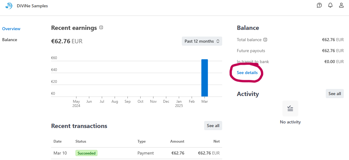This screenshot has width=349, height=160.
Task: Expand the Past 12 months dropdown
Action: click(x=202, y=41)
